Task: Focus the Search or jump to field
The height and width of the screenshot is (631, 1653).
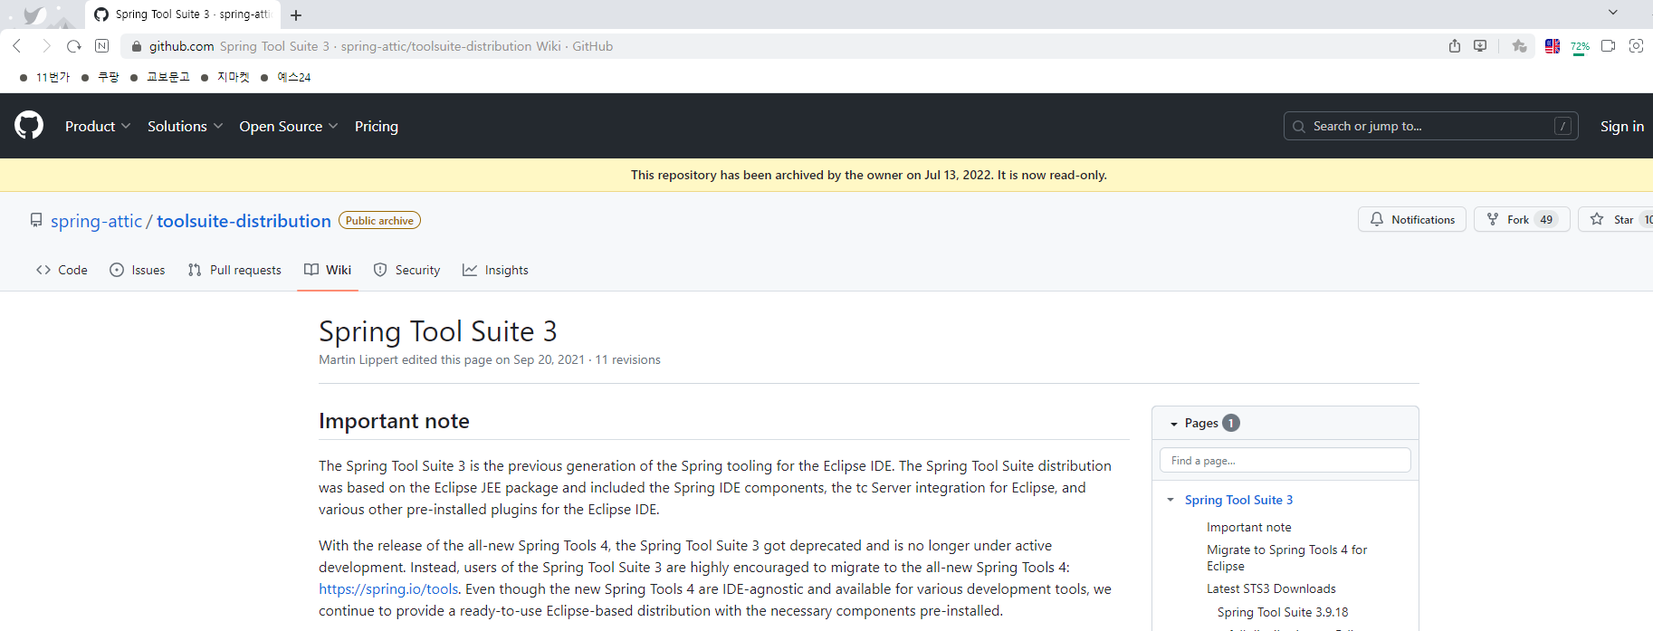Action: tap(1430, 126)
